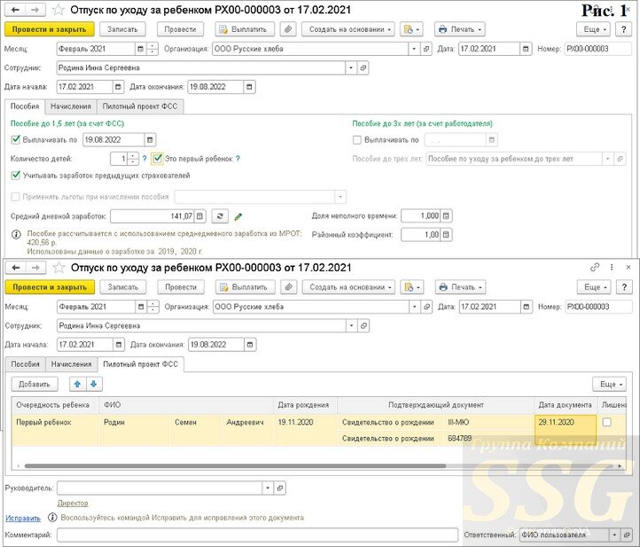Open organization card icon in upper window
This screenshot has width=640, height=547.
pos(426,49)
